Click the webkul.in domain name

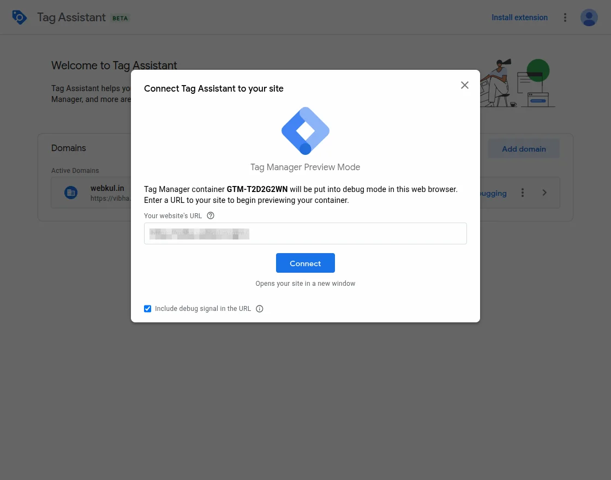tap(107, 188)
